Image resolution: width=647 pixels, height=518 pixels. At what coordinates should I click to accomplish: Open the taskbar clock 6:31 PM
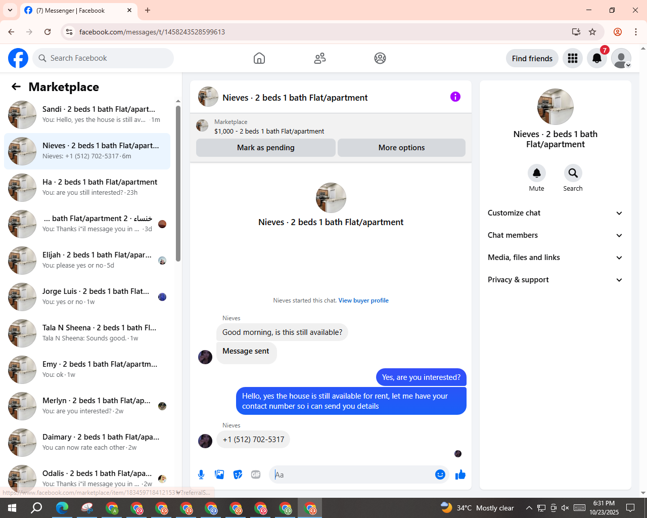pyautogui.click(x=604, y=508)
